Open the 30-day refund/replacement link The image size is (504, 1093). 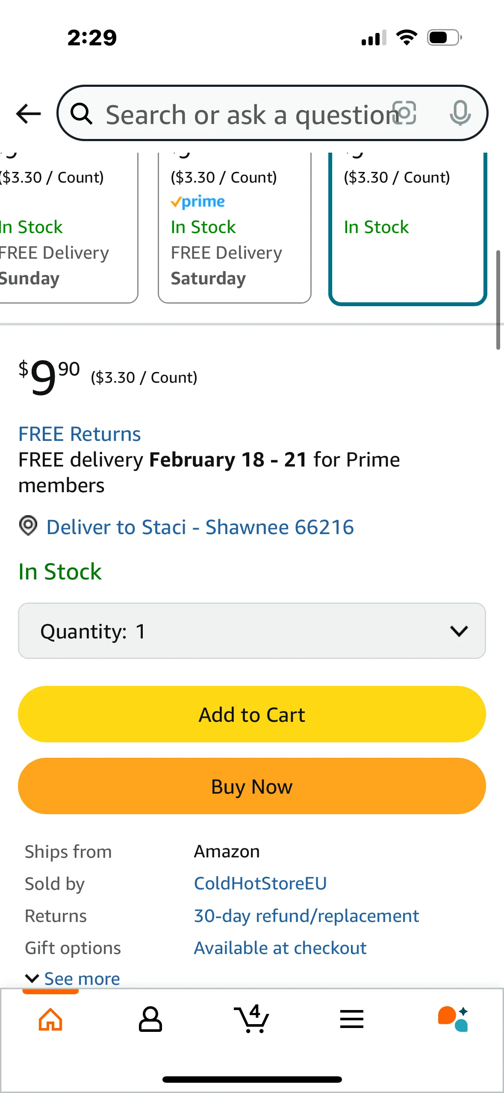306,916
